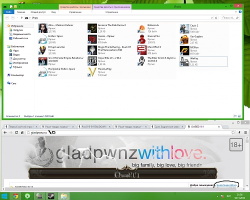
Task: Open address bar history dropdown in Explorer
Action: (x=211, y=17)
